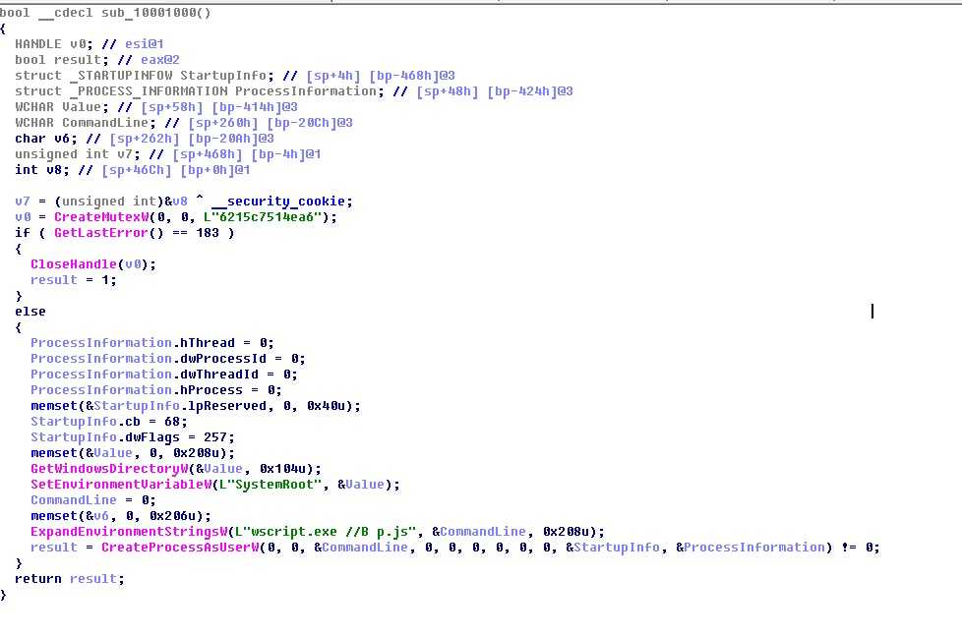The height and width of the screenshot is (635, 962).
Task: Click the sub_10001000 function name
Action: coord(148,12)
